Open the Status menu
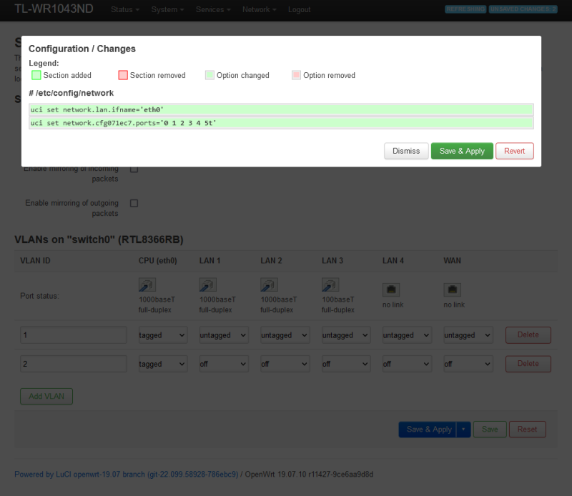The image size is (572, 496). (x=125, y=9)
